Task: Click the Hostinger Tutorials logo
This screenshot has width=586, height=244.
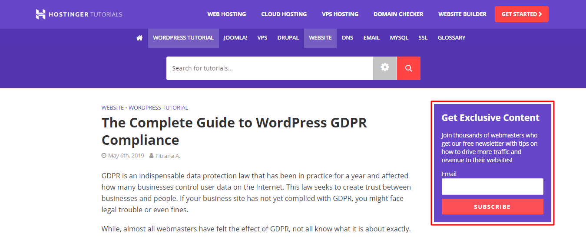Action: click(x=79, y=14)
